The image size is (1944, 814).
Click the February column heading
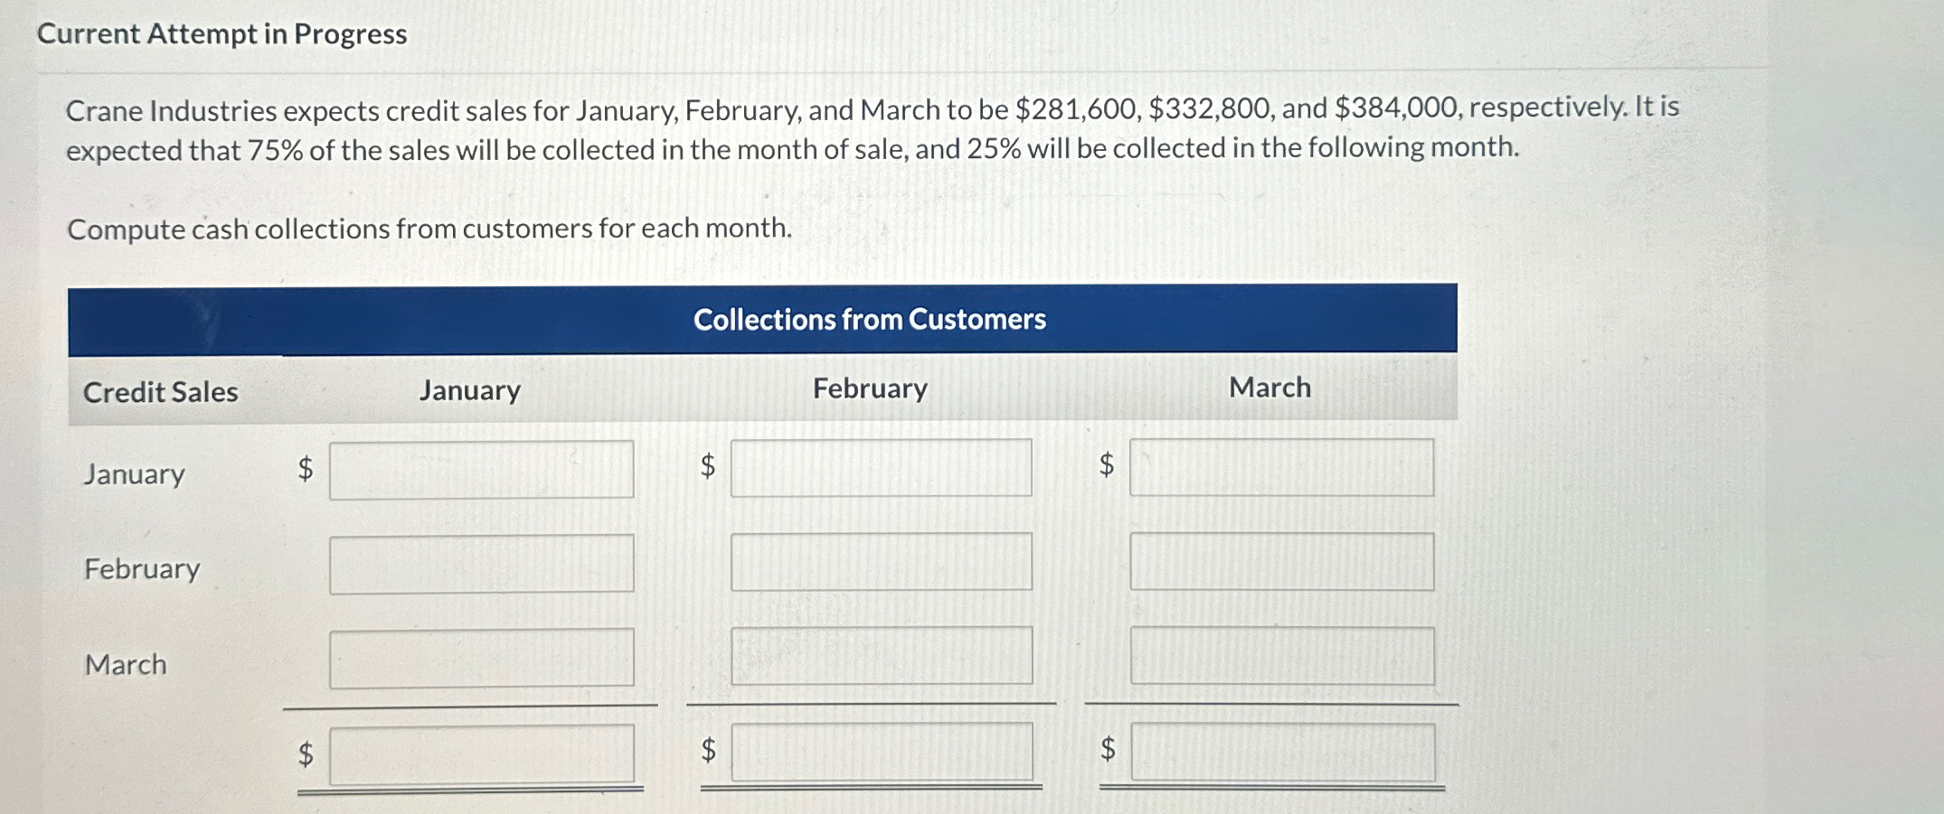pyautogui.click(x=870, y=388)
